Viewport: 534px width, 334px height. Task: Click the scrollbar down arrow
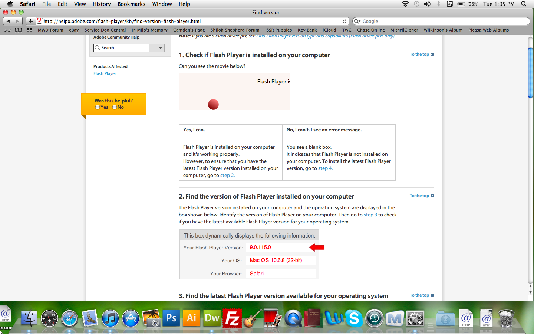[x=530, y=292]
